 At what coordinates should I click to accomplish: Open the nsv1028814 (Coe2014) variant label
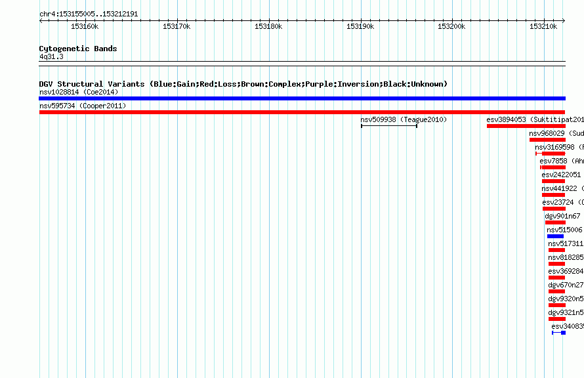(79, 92)
